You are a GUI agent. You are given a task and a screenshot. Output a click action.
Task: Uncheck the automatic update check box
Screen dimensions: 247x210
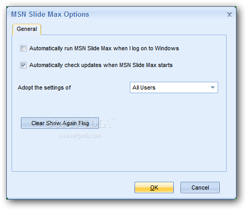[23, 65]
